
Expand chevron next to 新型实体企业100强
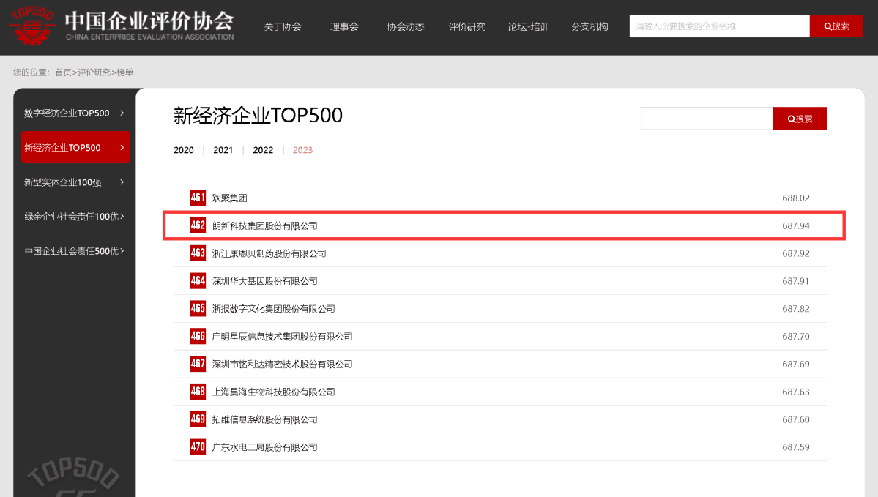[x=122, y=182]
